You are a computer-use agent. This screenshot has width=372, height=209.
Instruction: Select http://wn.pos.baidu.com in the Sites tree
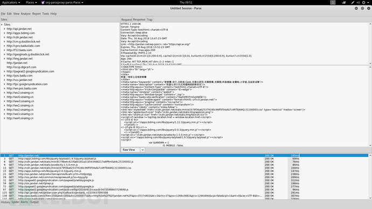point(22,89)
